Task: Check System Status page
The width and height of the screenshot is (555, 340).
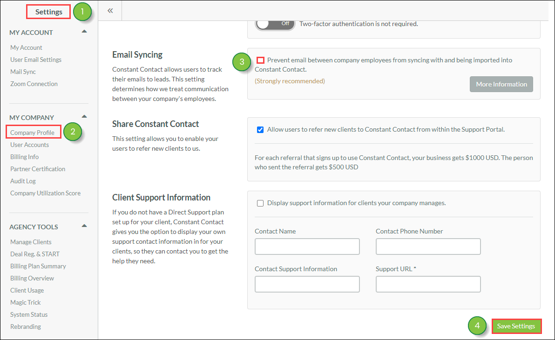Action: [29, 314]
